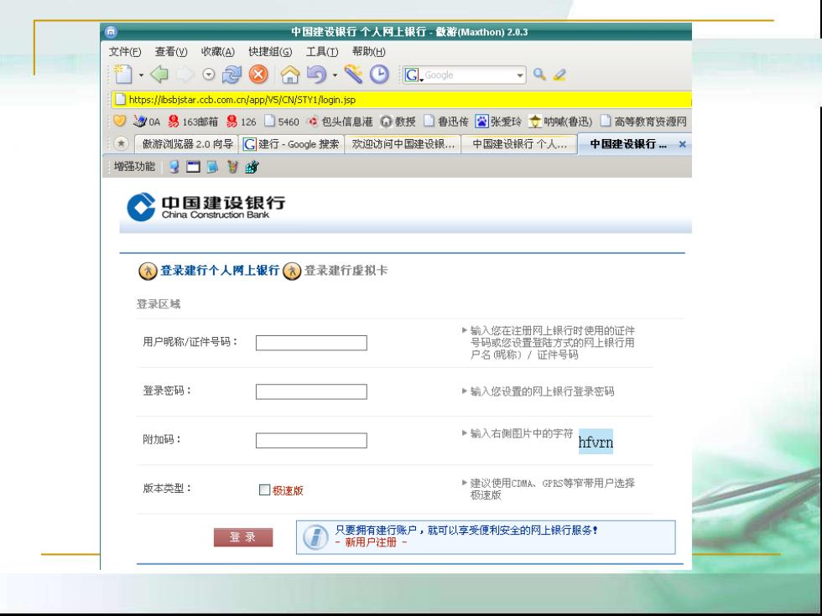Viewport: 822px width, 616px height.
Task: Go to the home page icon
Action: 290,75
